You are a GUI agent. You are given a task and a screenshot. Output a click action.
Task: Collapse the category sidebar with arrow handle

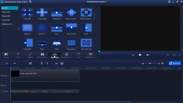pyautogui.click(x=19, y=29)
